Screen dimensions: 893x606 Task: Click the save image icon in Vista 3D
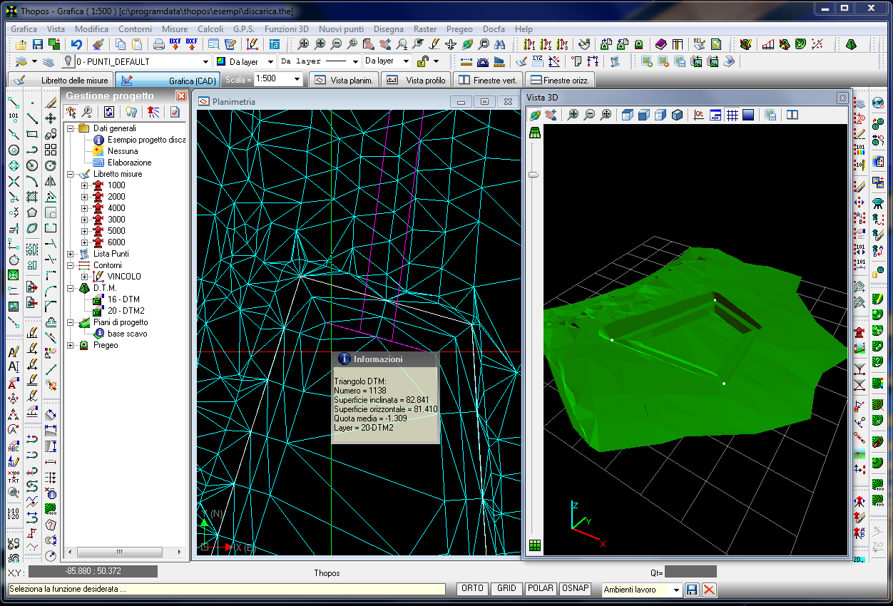pos(770,115)
